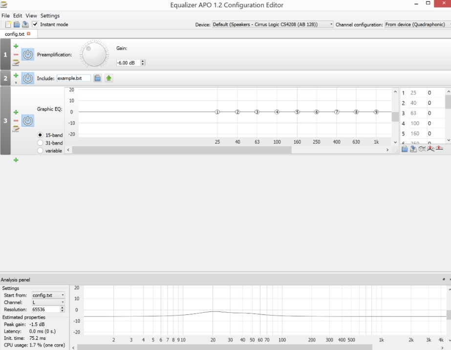Open the Settings menu
The width and height of the screenshot is (451, 350).
50,16
